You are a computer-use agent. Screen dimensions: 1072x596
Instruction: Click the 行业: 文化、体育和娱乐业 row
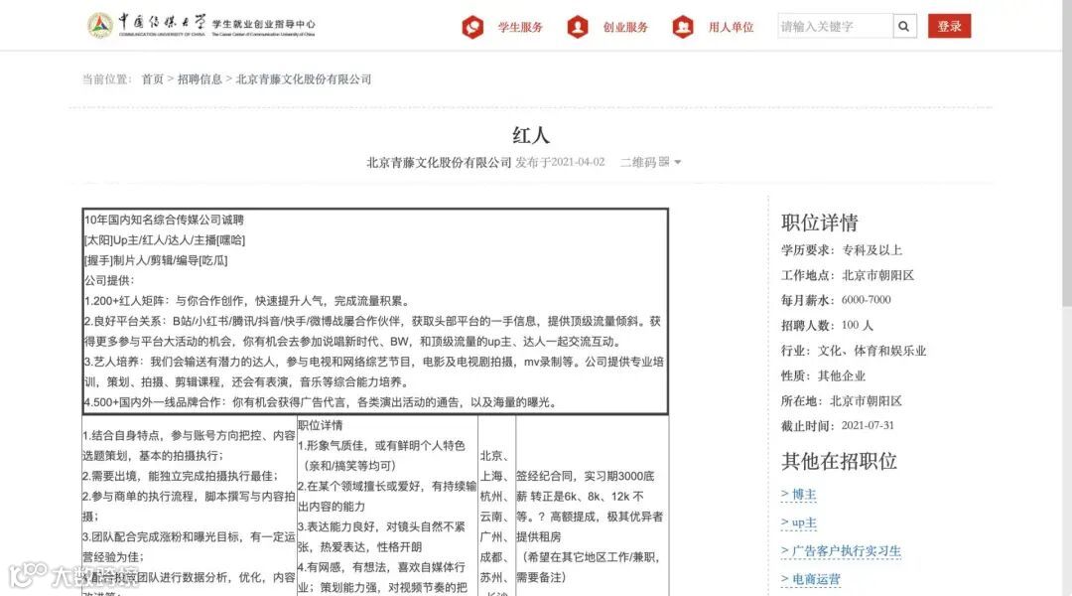pyautogui.click(x=854, y=351)
